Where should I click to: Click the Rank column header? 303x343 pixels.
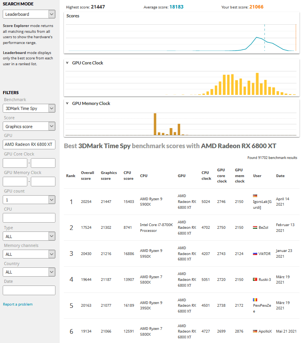point(71,176)
